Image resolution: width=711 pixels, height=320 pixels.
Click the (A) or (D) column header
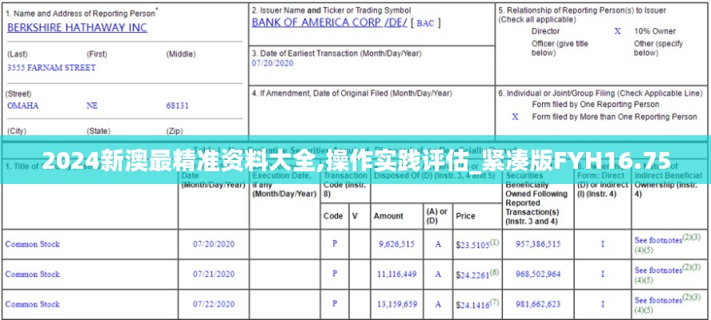pos(437,216)
